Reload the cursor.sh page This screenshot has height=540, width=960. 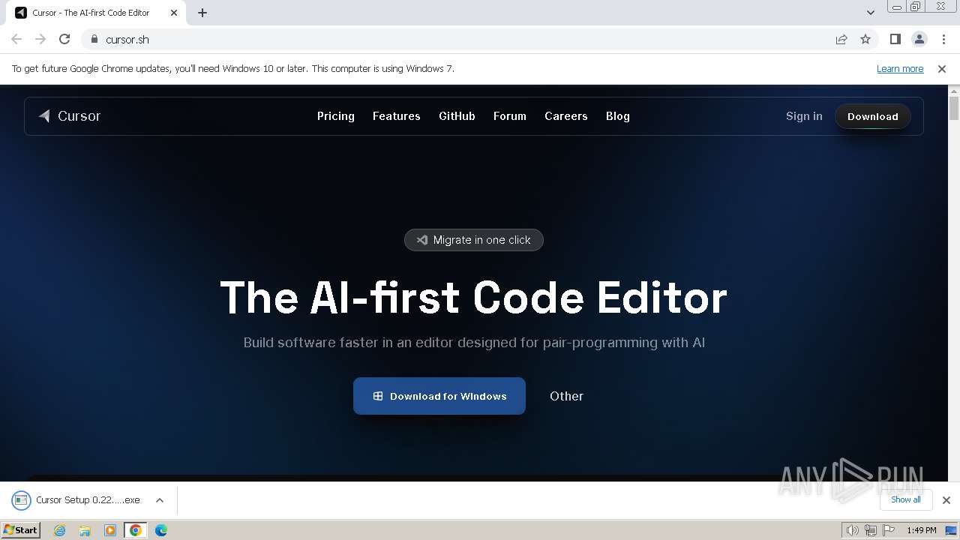coord(64,39)
